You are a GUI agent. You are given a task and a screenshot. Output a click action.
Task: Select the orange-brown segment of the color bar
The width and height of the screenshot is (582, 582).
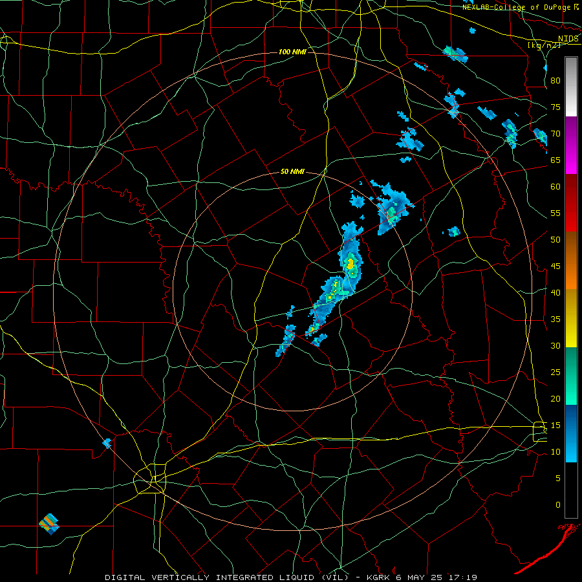tap(571, 261)
